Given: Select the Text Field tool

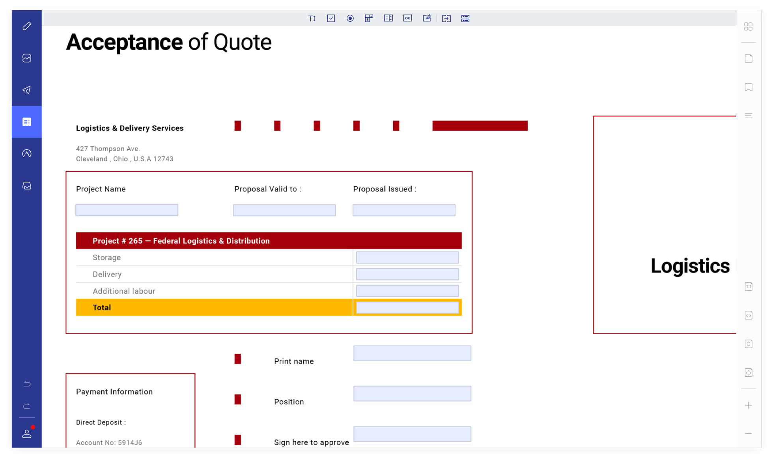Looking at the screenshot, I should 312,19.
